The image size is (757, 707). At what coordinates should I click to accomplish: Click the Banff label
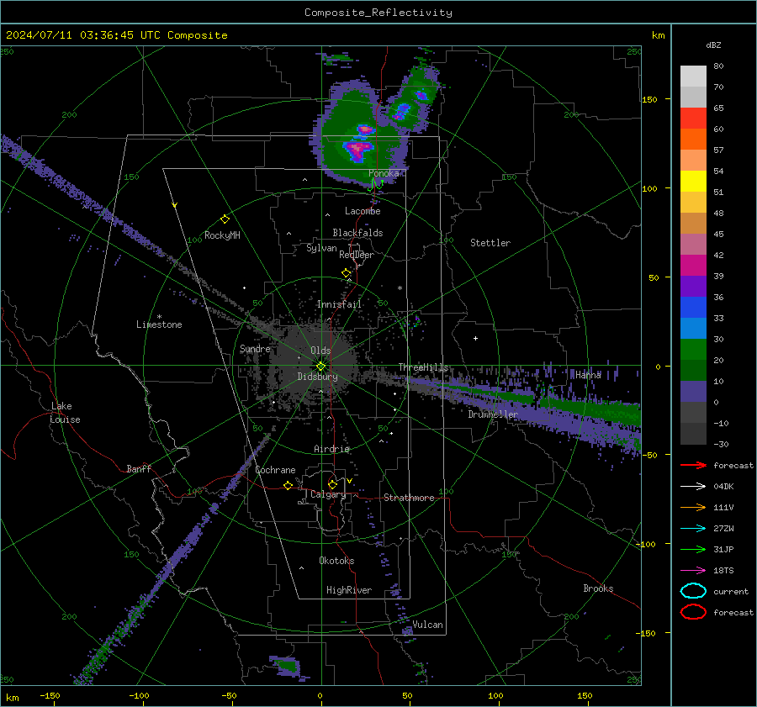139,468
